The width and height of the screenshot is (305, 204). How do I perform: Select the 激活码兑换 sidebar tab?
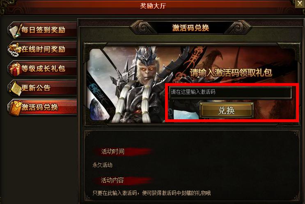pyautogui.click(x=42, y=107)
